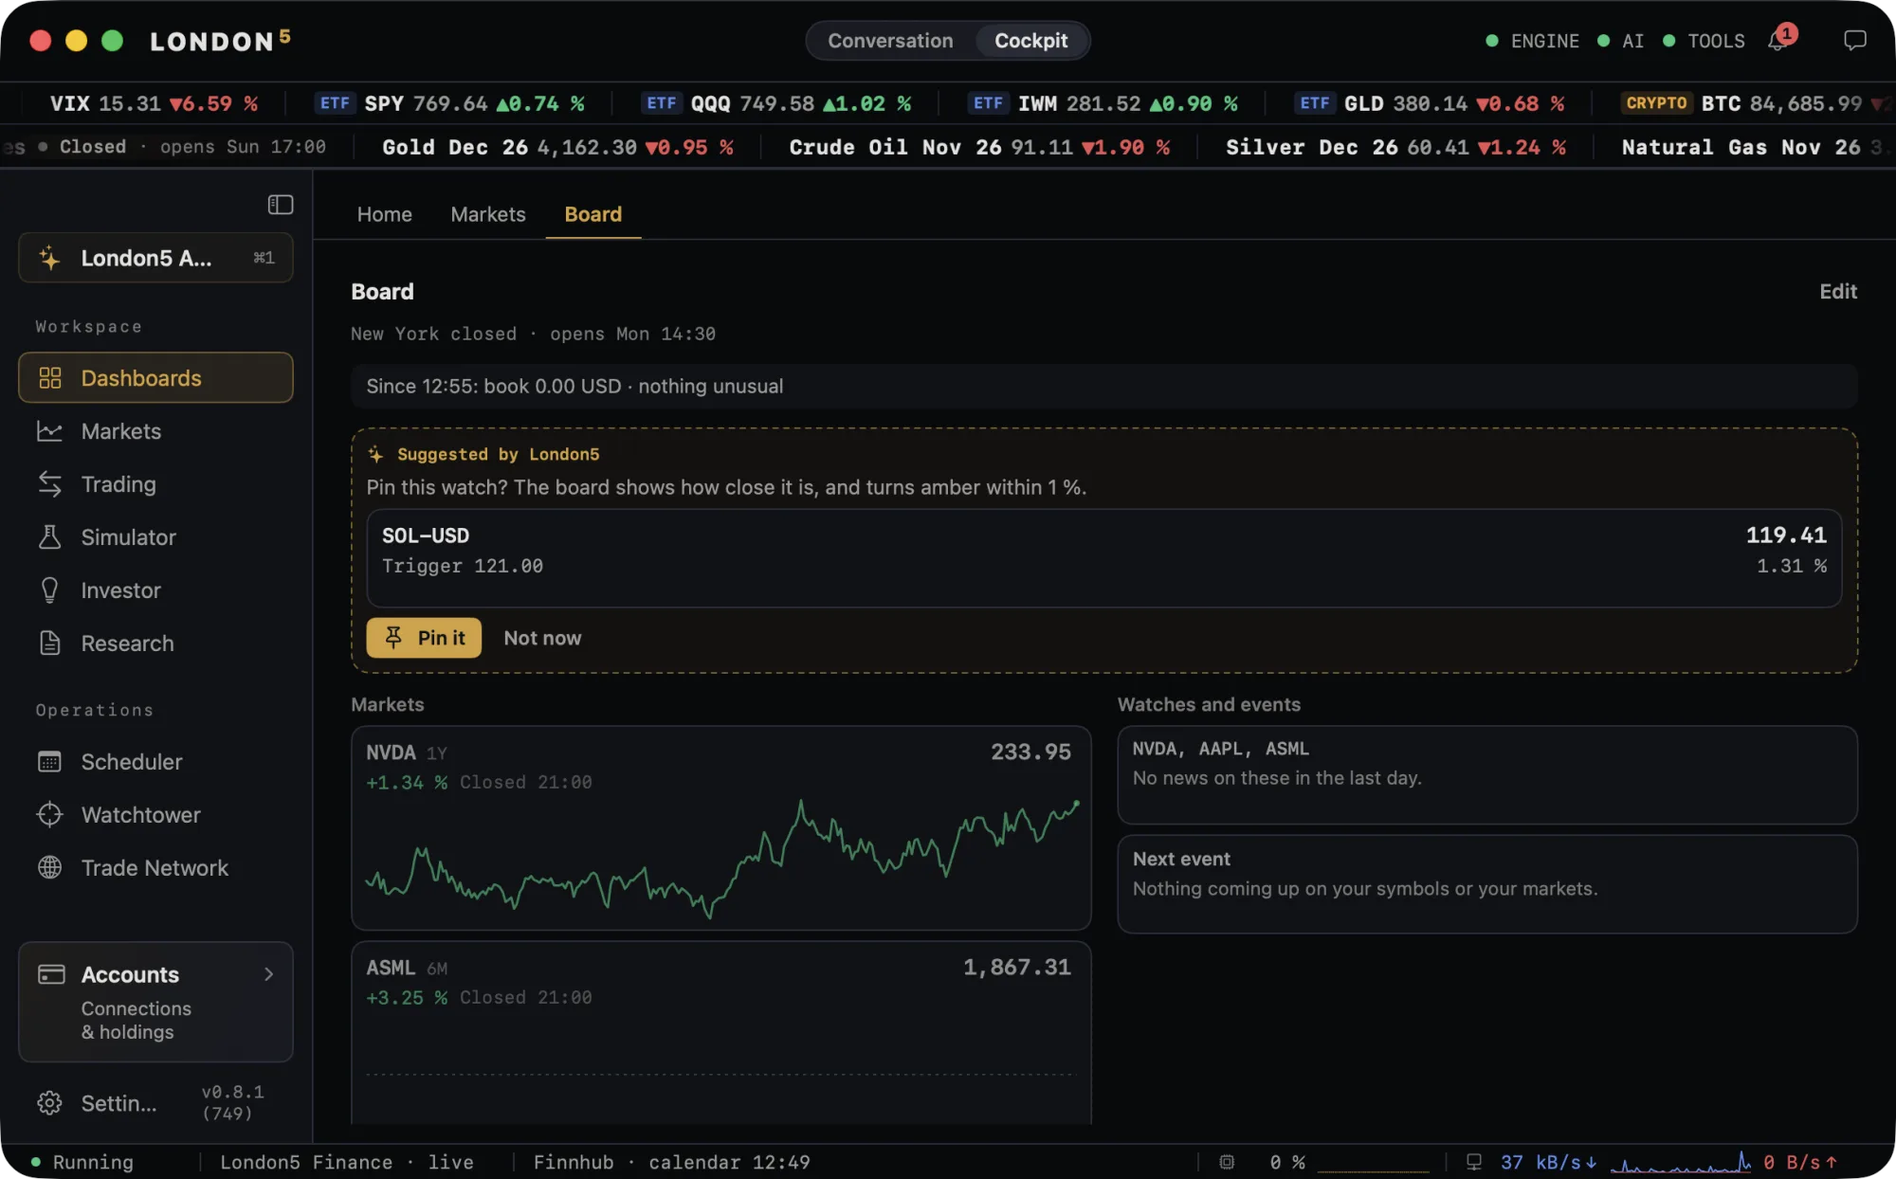The height and width of the screenshot is (1179, 1896).
Task: Click the SPY ETF ticker
Action: coord(449,103)
